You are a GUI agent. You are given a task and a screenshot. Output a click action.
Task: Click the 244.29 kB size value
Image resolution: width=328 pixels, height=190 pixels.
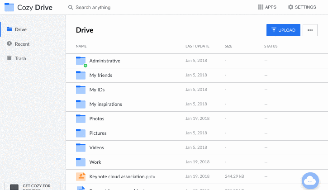tap(234, 176)
